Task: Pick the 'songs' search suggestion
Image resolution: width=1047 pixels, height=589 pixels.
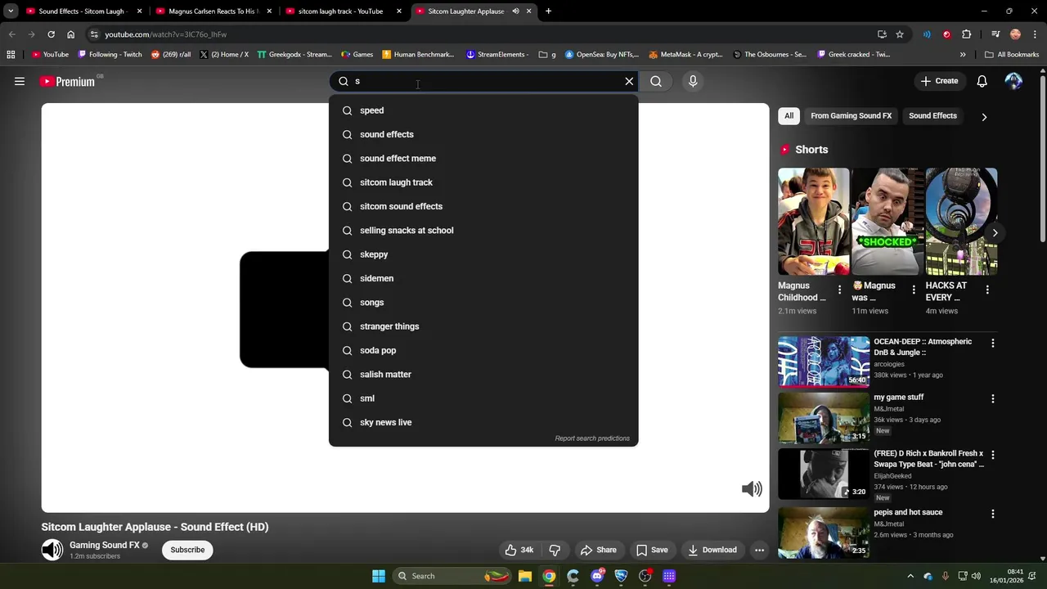Action: (483, 302)
